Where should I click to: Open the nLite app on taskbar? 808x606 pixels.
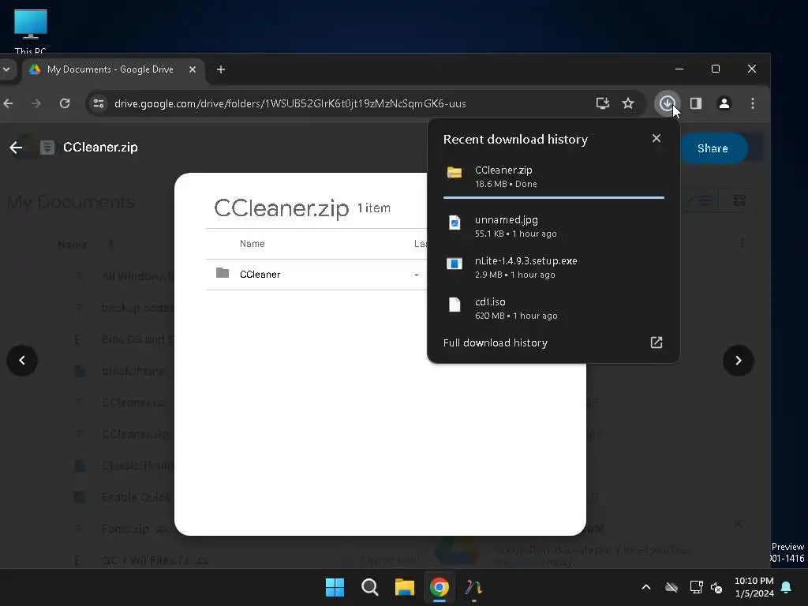coord(473,587)
